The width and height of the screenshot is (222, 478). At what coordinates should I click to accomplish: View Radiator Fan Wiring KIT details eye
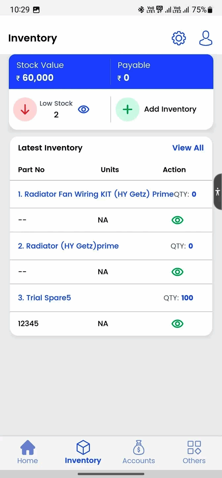click(x=177, y=220)
